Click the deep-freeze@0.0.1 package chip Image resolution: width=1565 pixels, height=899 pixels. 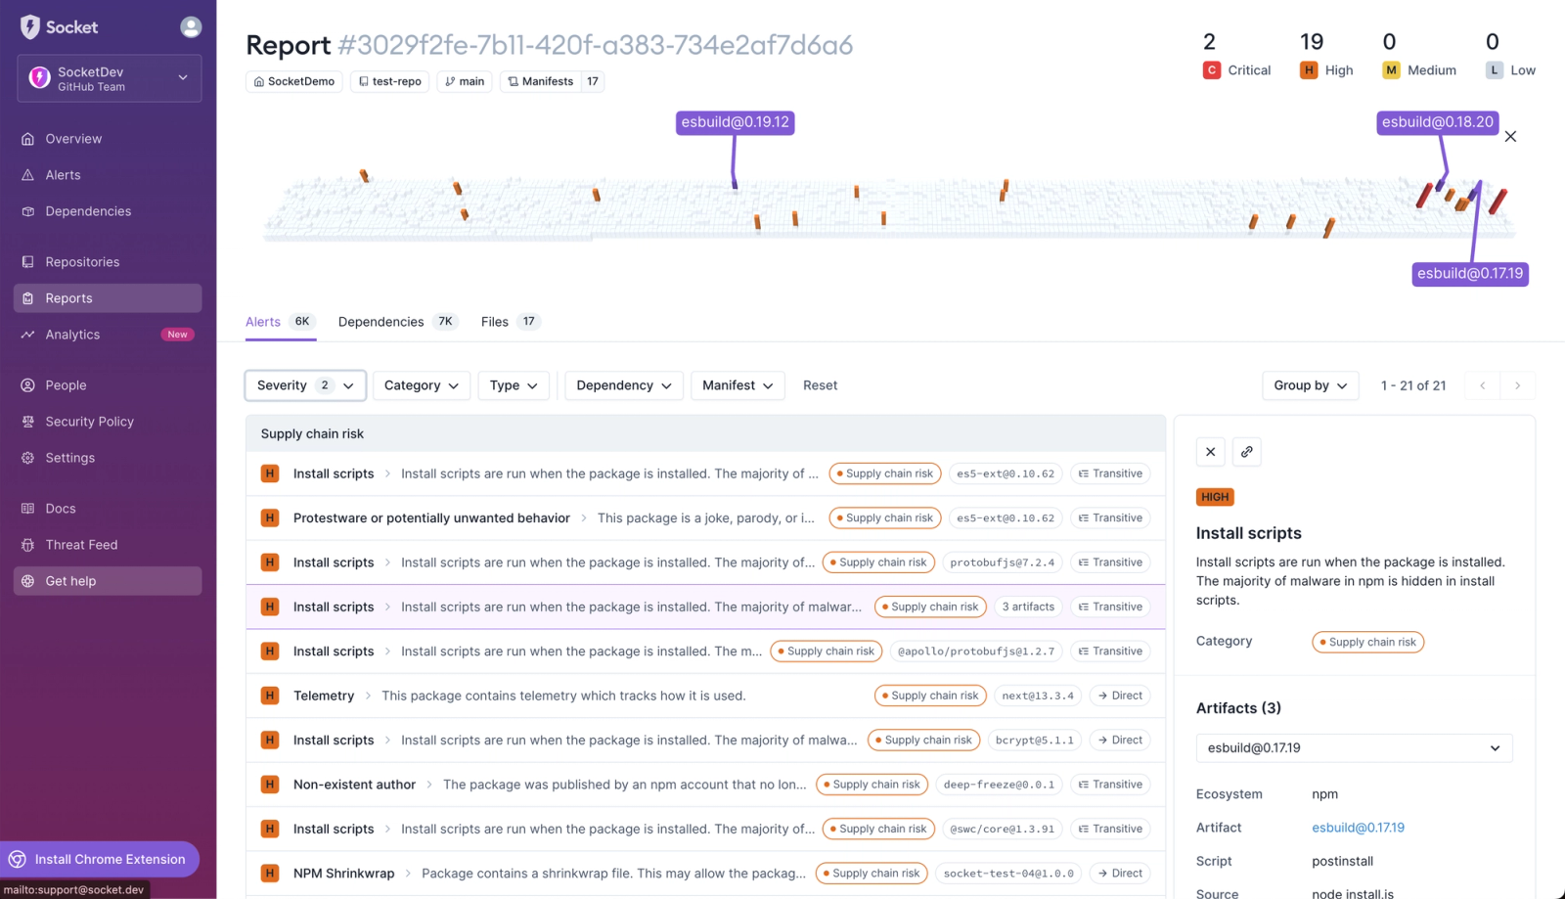tap(999, 785)
